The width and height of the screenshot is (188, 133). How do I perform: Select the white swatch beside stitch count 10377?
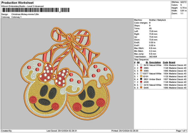point(141,73)
